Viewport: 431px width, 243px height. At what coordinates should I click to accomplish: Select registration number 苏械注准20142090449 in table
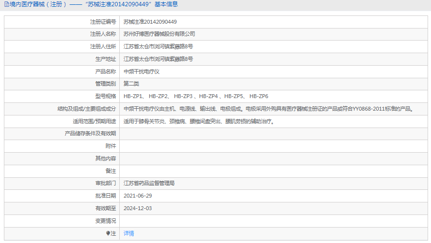150,22
